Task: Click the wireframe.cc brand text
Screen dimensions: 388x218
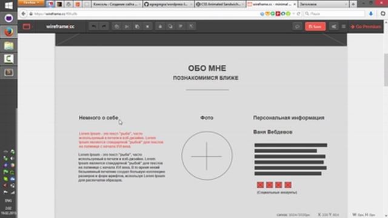Action: pyautogui.click(x=60, y=27)
